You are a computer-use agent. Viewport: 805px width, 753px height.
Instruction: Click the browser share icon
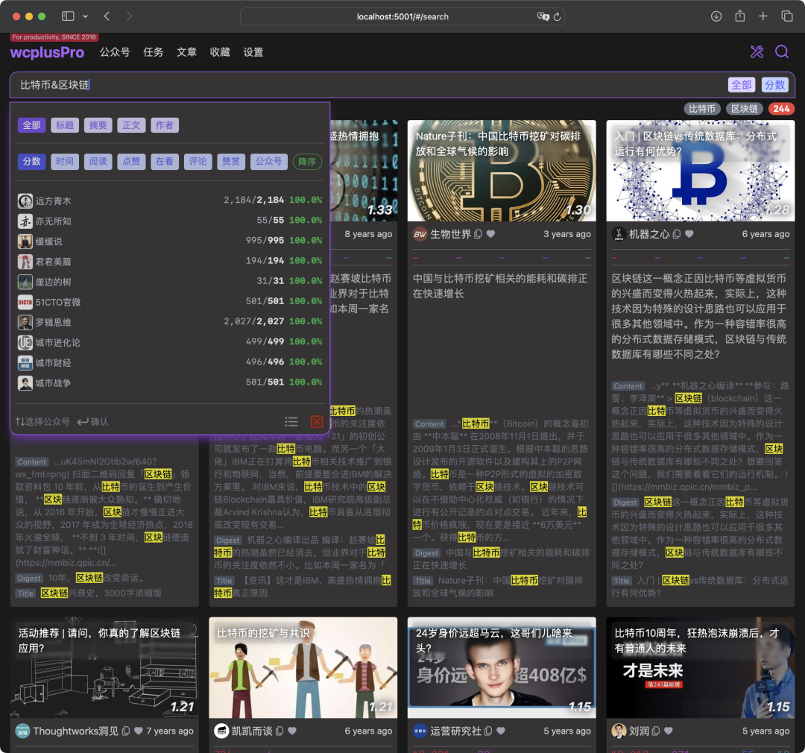coord(740,16)
